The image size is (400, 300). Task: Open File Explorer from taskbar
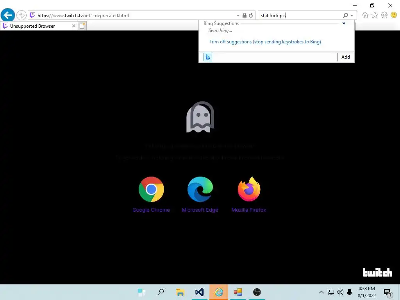(x=180, y=292)
